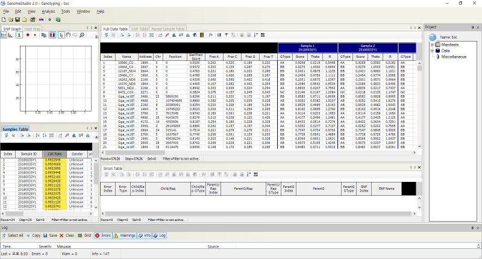This screenshot has width=482, height=259.
Task: Toggle auto-hide pin on Log panel
Action: click(x=472, y=228)
